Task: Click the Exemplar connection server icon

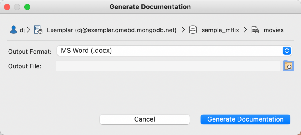Action: [38, 30]
